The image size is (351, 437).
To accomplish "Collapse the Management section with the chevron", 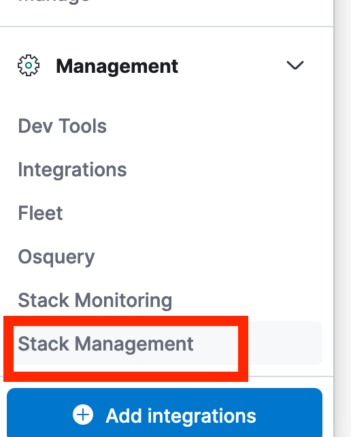I will 295,65.
